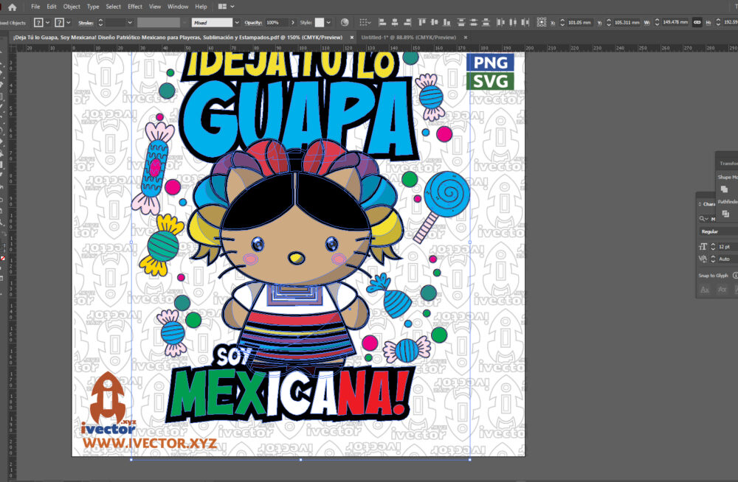Open the Help menu
This screenshot has width=738, height=482.
(201, 7)
